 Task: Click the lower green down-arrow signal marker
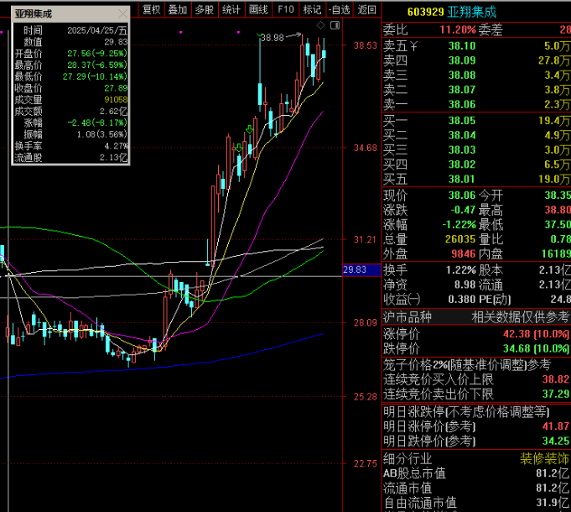click(x=238, y=148)
